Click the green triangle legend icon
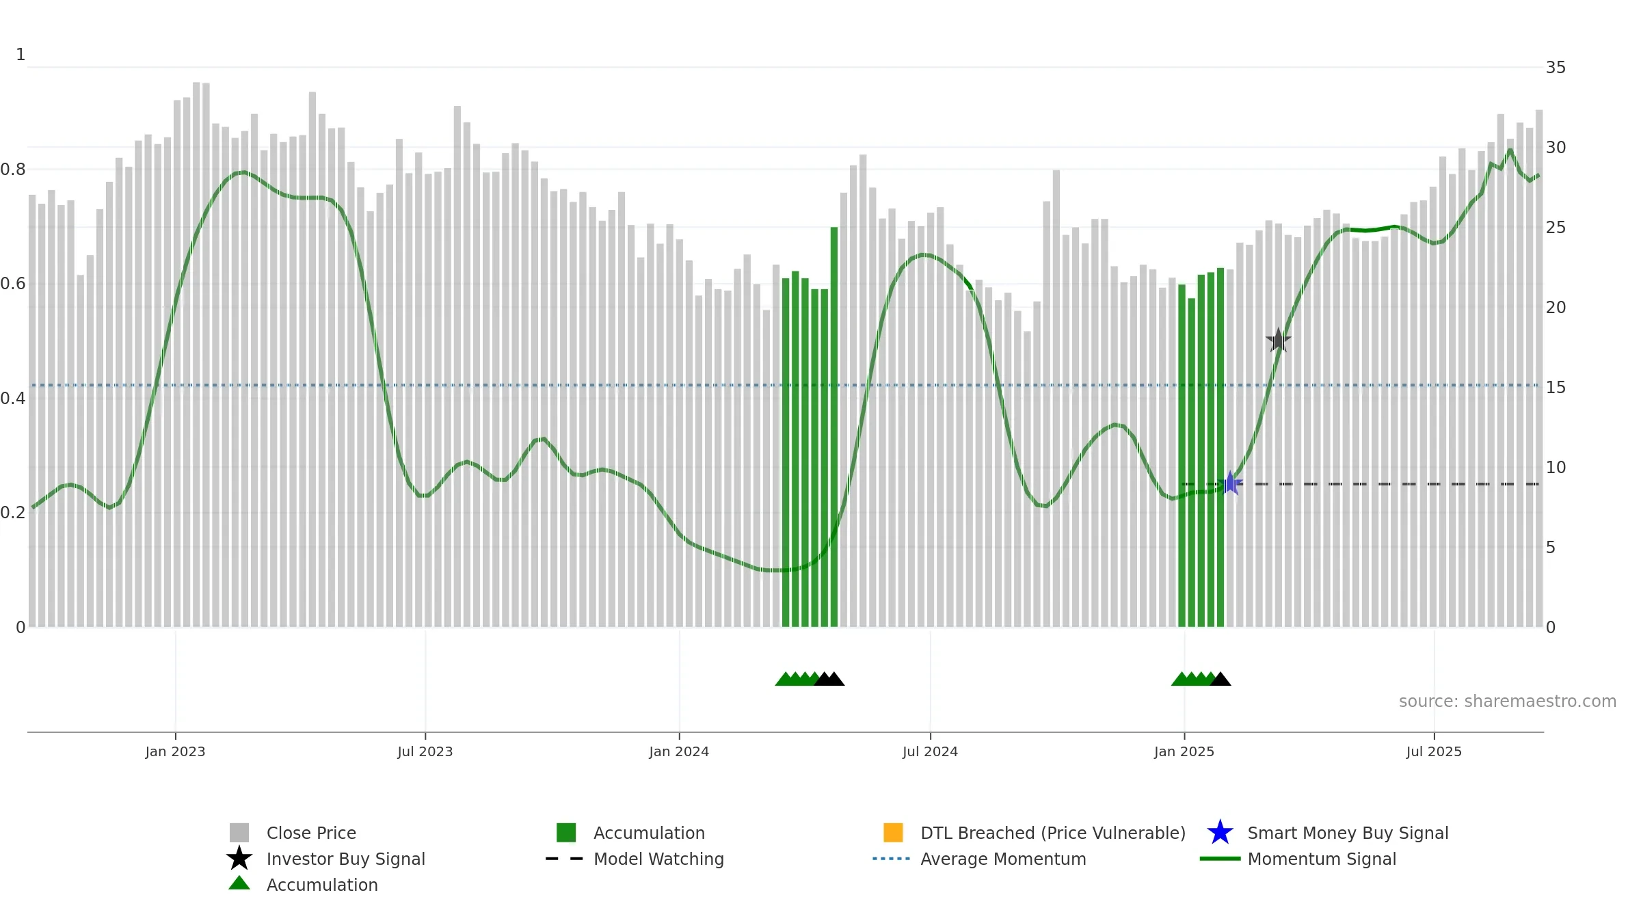The width and height of the screenshot is (1641, 923). (239, 883)
